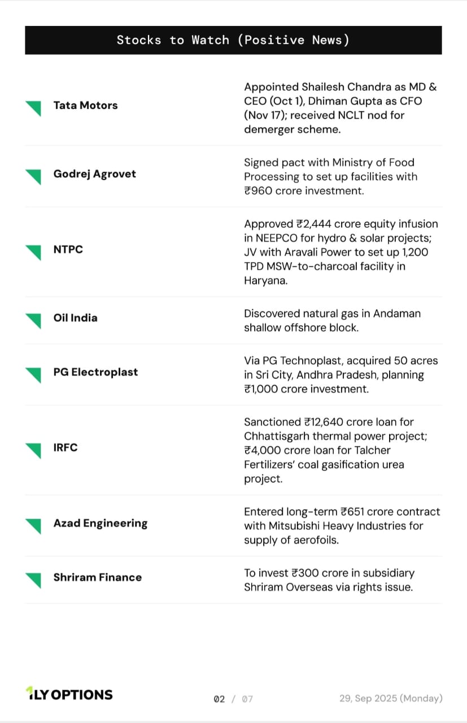Select the Tata Motors stock name
Screen dimensions: 467x723
coord(85,106)
